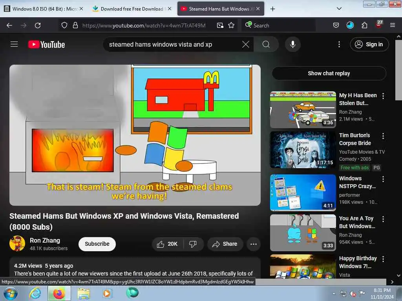The image size is (402, 301).
Task: Open the Firefox application hamburger menu
Action: coord(393,25)
